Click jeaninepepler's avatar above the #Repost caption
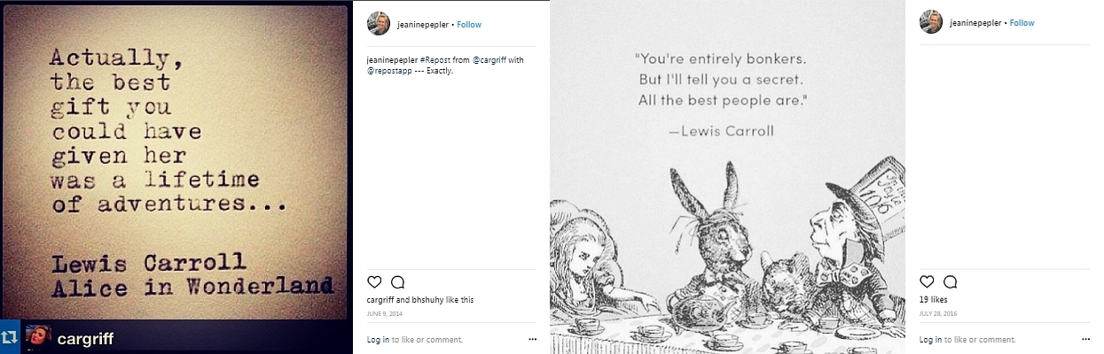The width and height of the screenshot is (1104, 354). [379, 24]
